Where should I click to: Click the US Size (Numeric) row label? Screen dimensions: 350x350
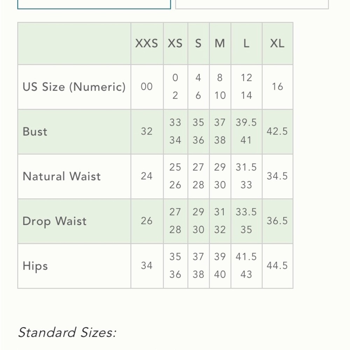pyautogui.click(x=74, y=87)
